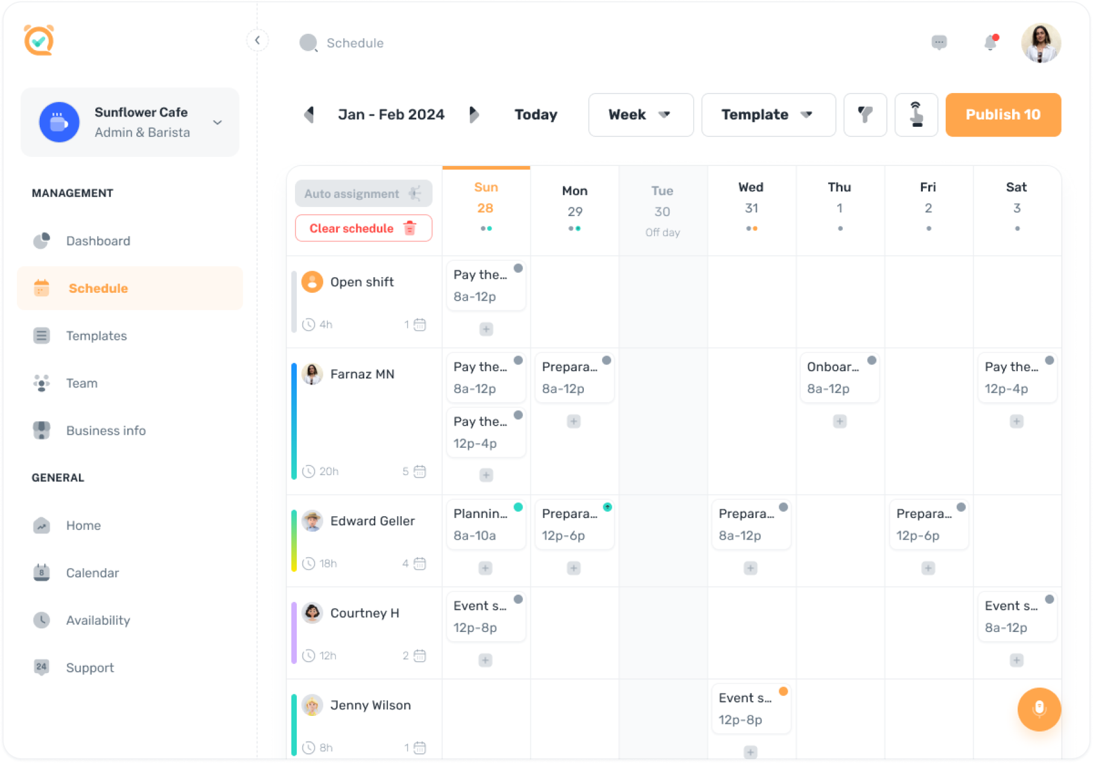Advance to next week with right arrow
Viewport: 1093px width, 763px height.
tap(474, 115)
